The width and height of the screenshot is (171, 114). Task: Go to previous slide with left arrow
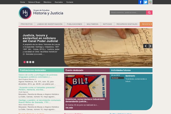coord(146,46)
